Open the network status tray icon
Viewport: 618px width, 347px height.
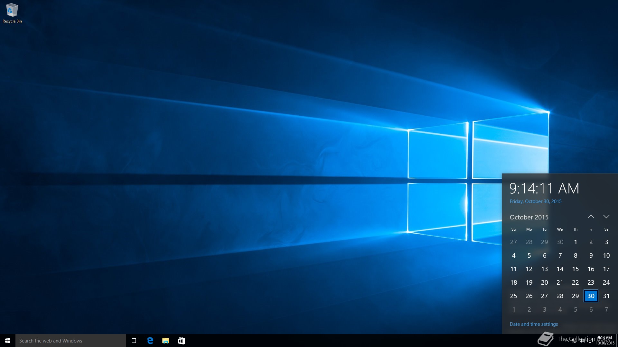click(574, 341)
